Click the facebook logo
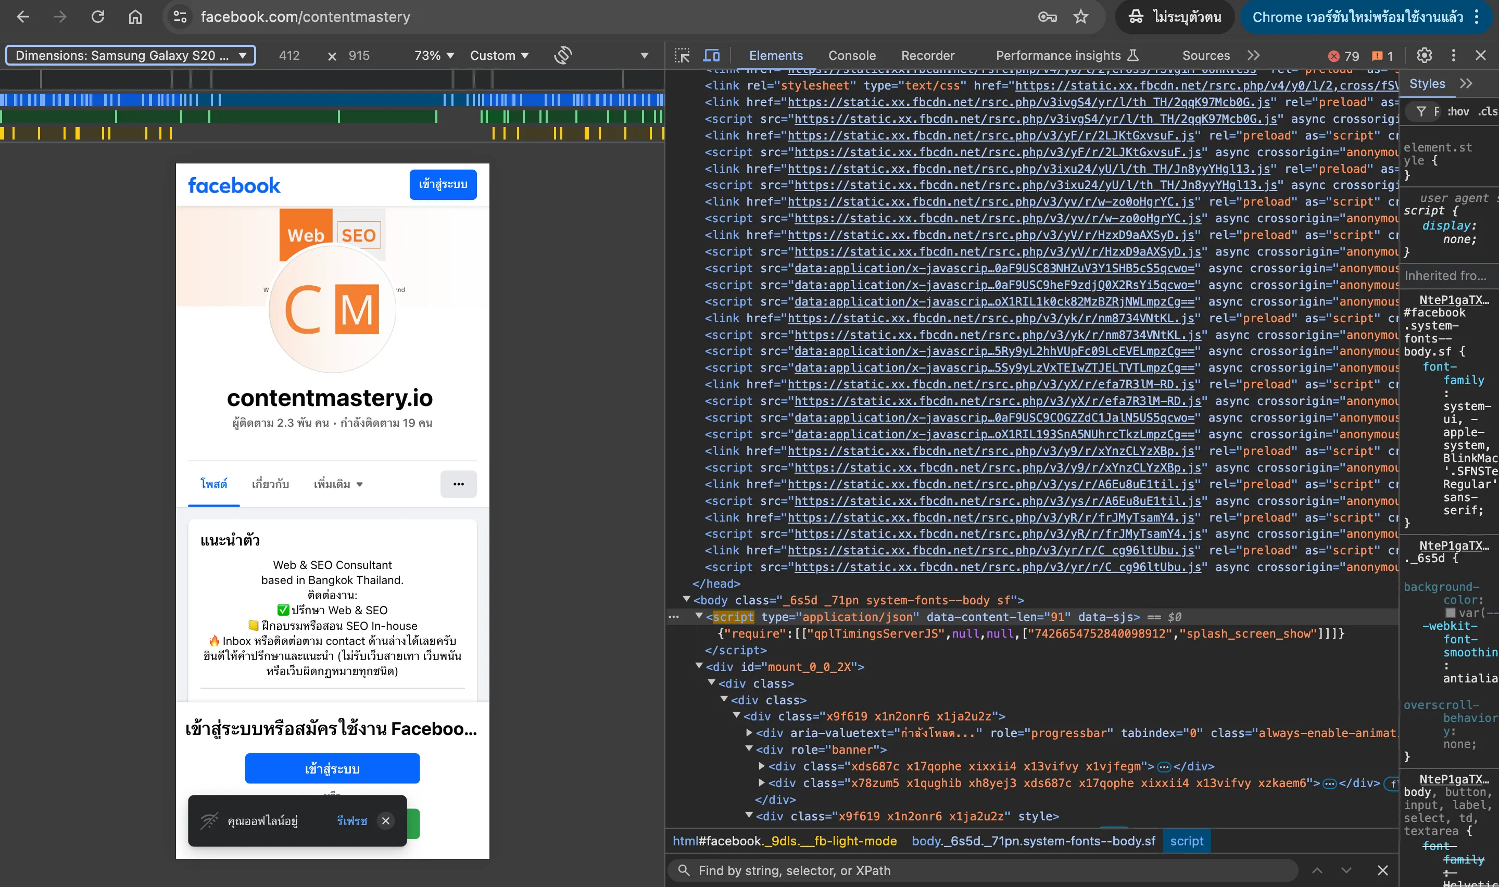 [234, 185]
